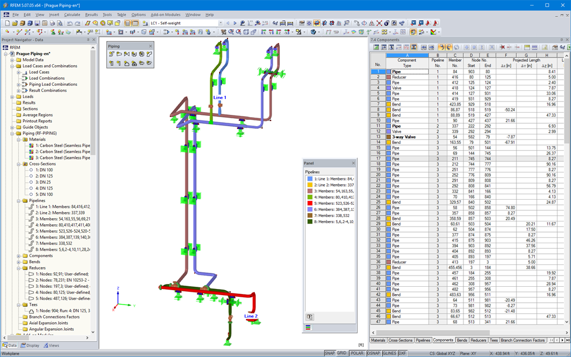Open the LC1 - Self-weight load case dropdown

point(221,23)
